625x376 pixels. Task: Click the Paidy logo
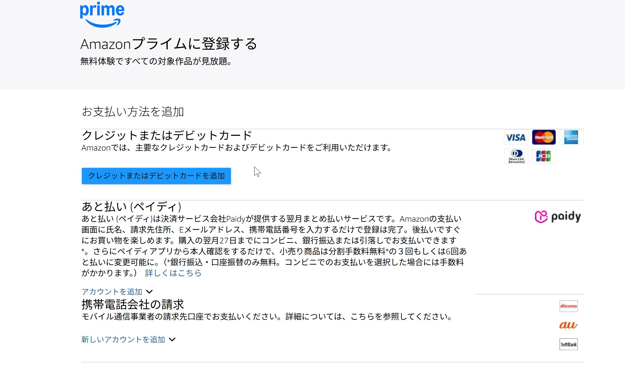558,217
